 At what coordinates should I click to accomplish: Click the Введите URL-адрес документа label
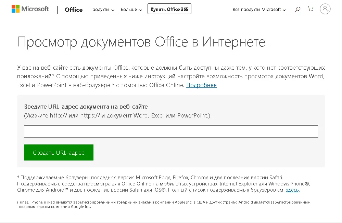pyautogui.click(x=86, y=107)
